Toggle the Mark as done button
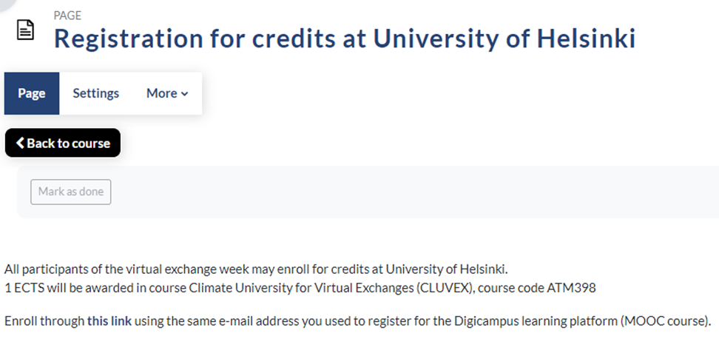This screenshot has width=719, height=339. pyautogui.click(x=71, y=192)
